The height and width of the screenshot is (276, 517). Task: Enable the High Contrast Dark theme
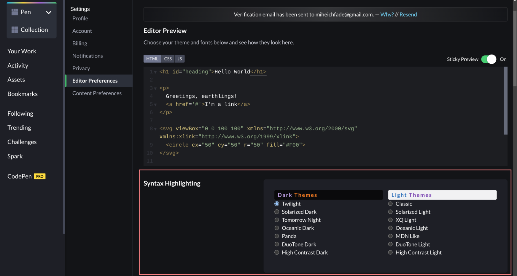(x=277, y=252)
